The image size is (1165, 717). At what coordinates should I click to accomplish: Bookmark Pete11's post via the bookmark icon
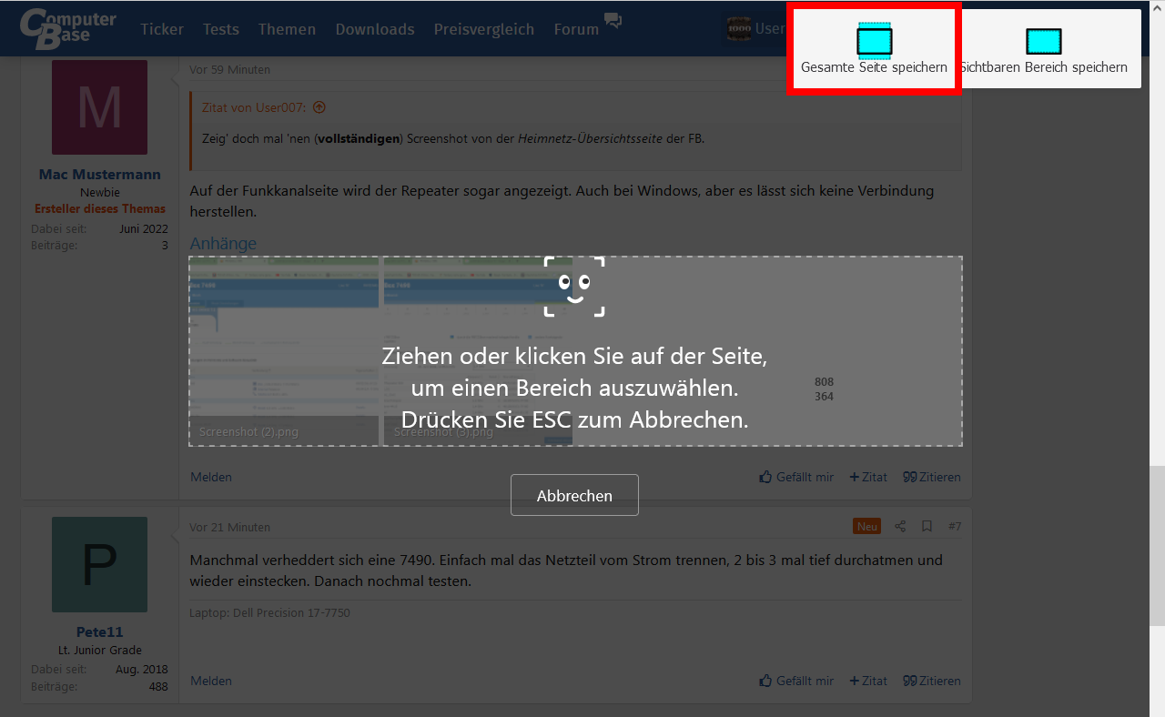tap(927, 526)
